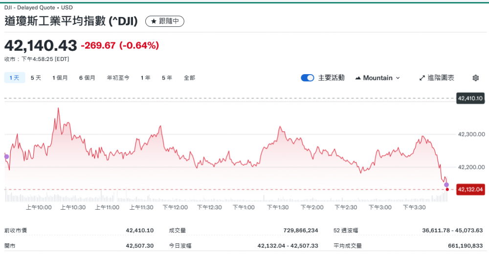The width and height of the screenshot is (489, 257).
Task: Click the star icon in 跟隨中 button
Action: click(x=154, y=21)
